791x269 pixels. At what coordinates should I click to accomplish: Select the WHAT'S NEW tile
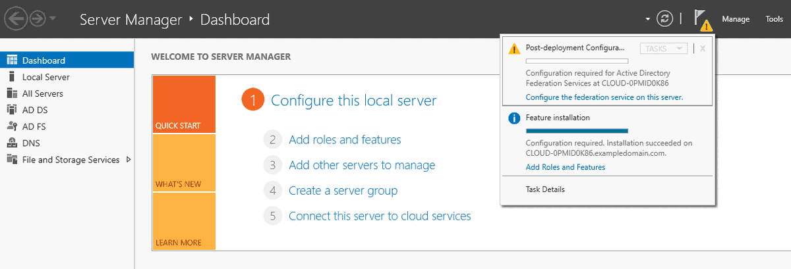(184, 162)
